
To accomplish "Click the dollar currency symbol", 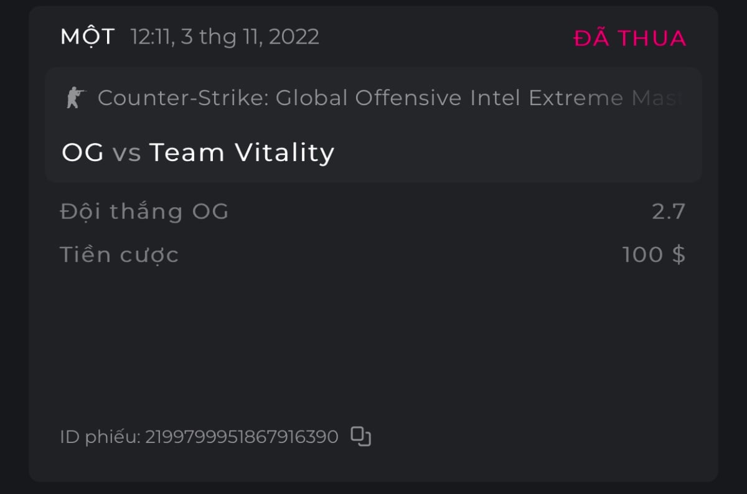I will pos(679,254).
